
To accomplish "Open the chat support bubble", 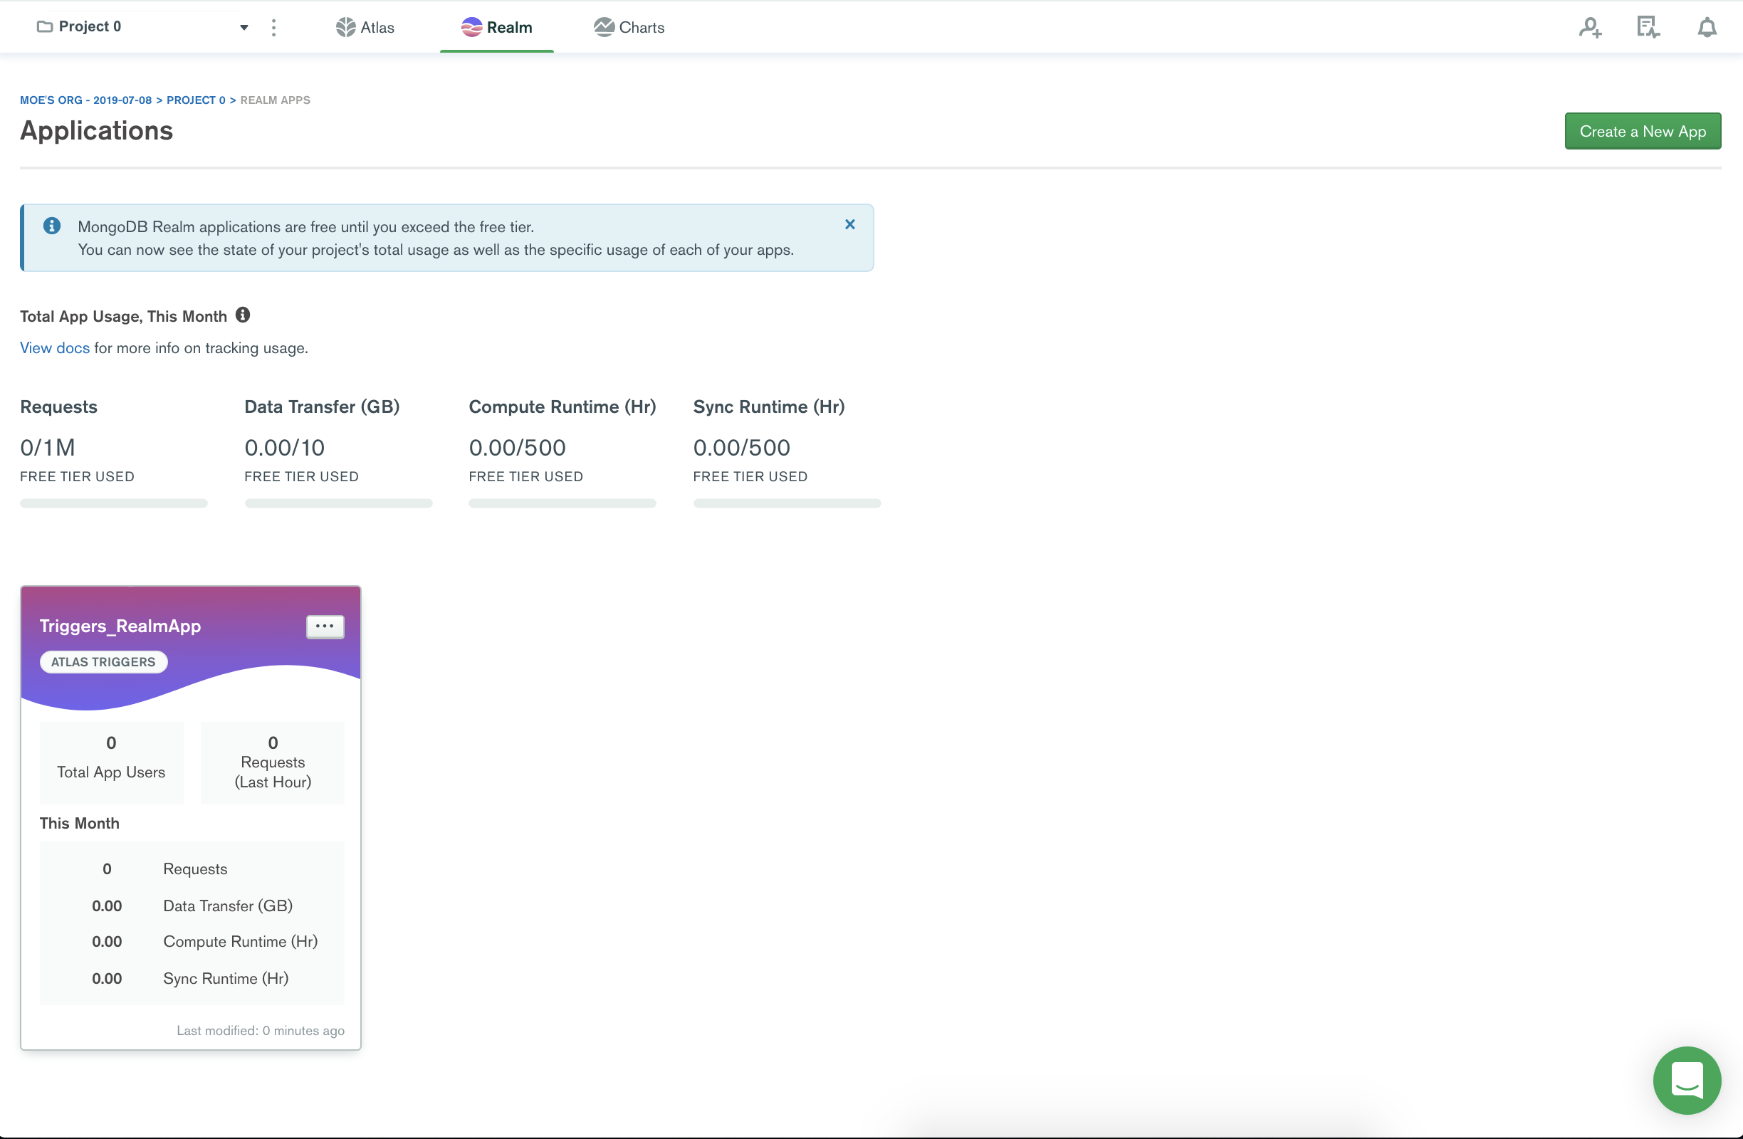I will (x=1687, y=1081).
